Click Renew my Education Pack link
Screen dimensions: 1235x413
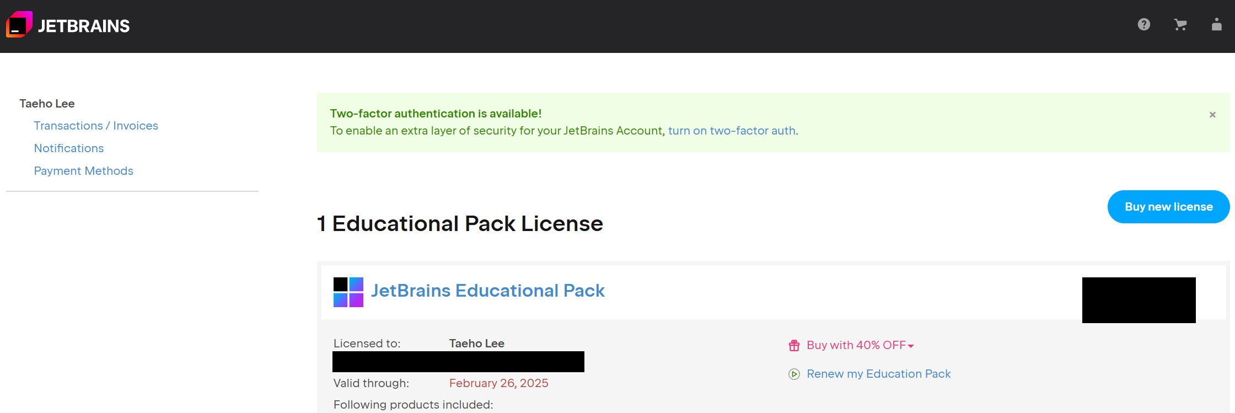[x=879, y=374]
